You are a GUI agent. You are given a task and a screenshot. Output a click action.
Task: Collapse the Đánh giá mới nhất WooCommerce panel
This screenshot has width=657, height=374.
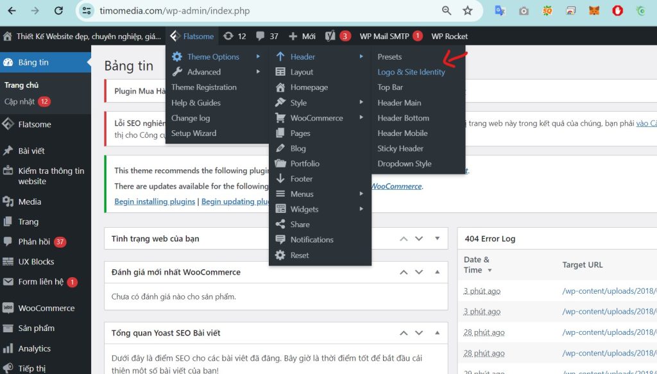(437, 272)
